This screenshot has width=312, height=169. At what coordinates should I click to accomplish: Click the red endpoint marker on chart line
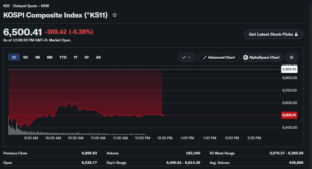click(162, 115)
